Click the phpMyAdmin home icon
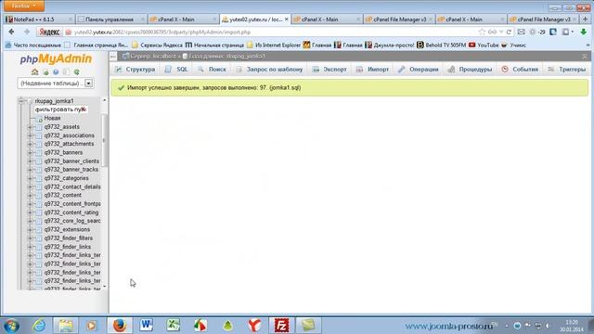The image size is (594, 334). point(35,72)
